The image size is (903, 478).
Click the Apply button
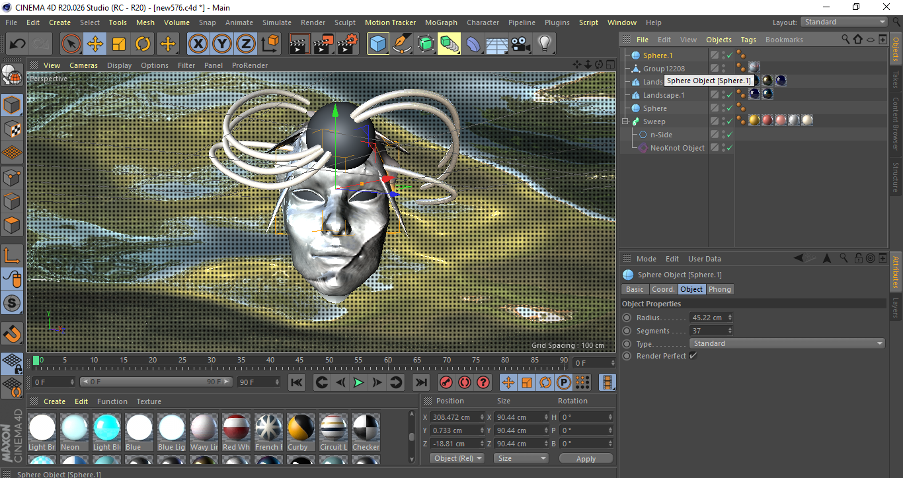coord(586,458)
